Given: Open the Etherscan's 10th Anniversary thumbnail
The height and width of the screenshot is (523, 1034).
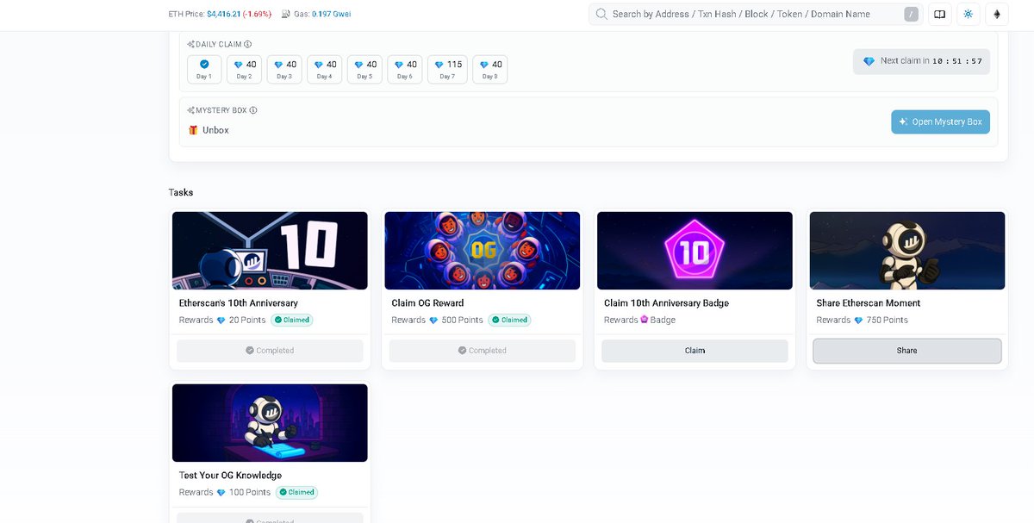Looking at the screenshot, I should pyautogui.click(x=270, y=251).
